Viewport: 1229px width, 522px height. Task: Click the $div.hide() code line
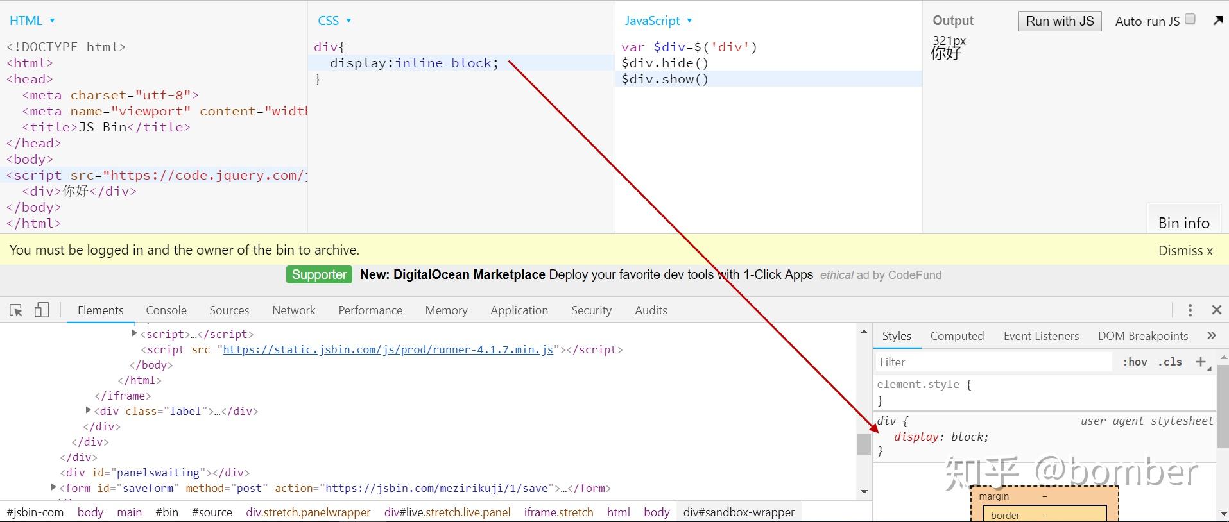pos(665,63)
